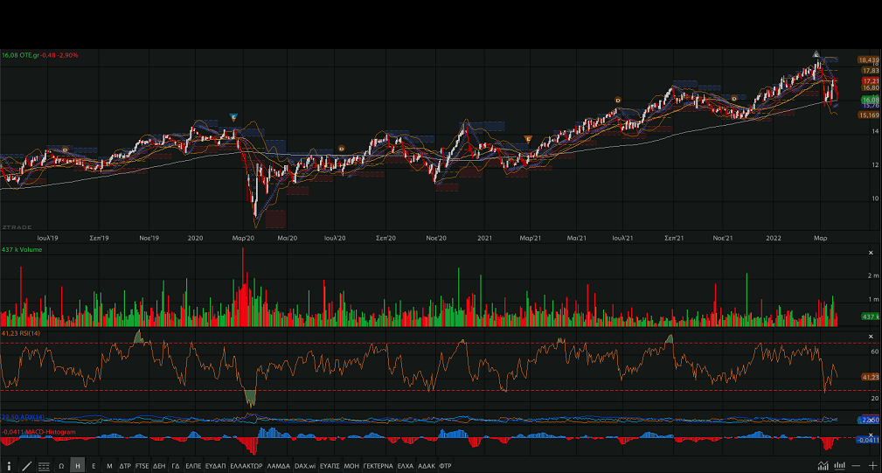The height and width of the screenshot is (473, 882).
Task: Open the indicators bar-chart icon
Action: (x=840, y=466)
